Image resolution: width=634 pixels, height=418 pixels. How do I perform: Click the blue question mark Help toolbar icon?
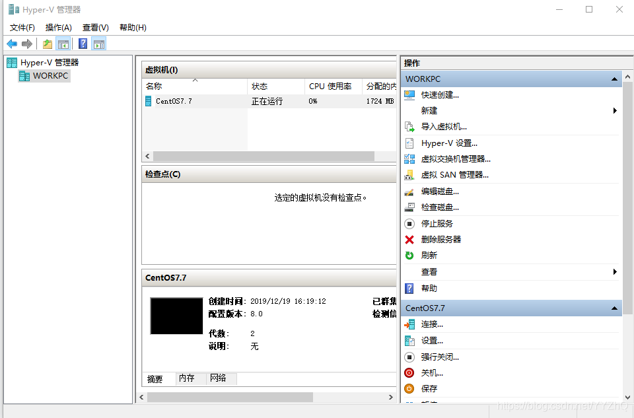[x=83, y=44]
